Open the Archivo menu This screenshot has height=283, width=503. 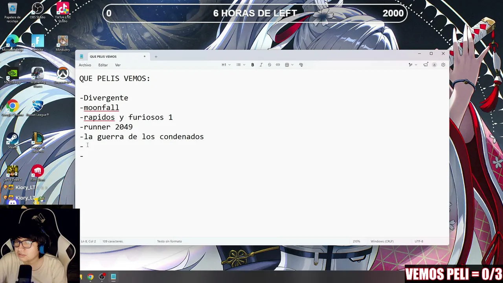(85, 65)
